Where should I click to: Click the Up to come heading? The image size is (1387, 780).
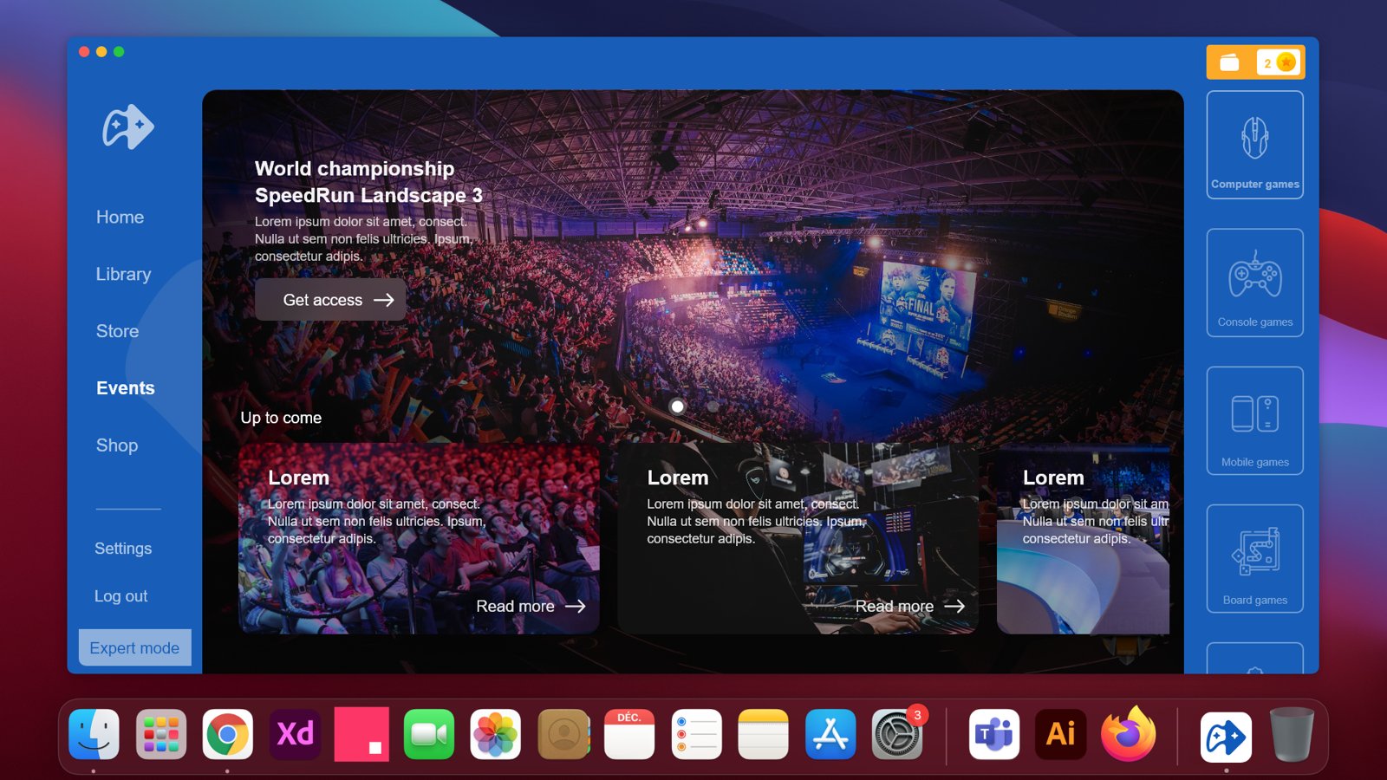281,418
